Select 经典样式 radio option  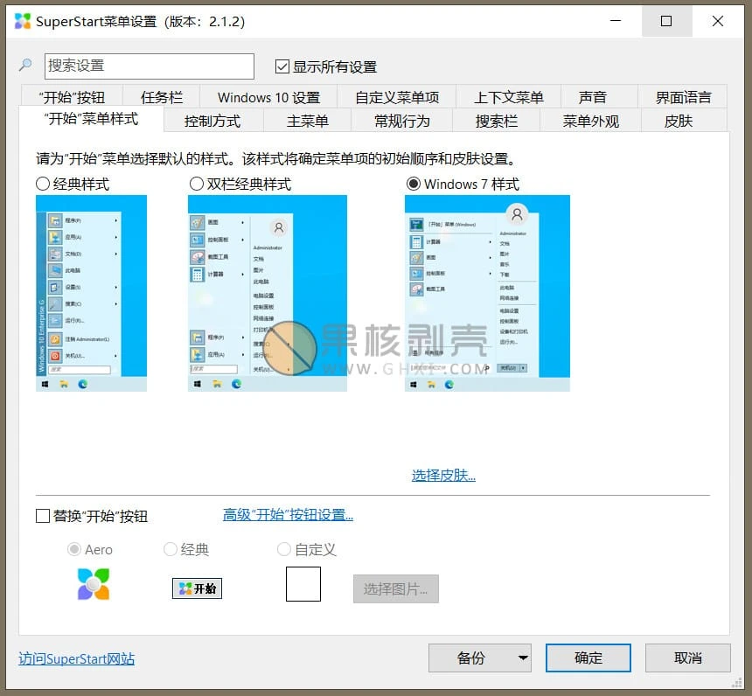43,184
